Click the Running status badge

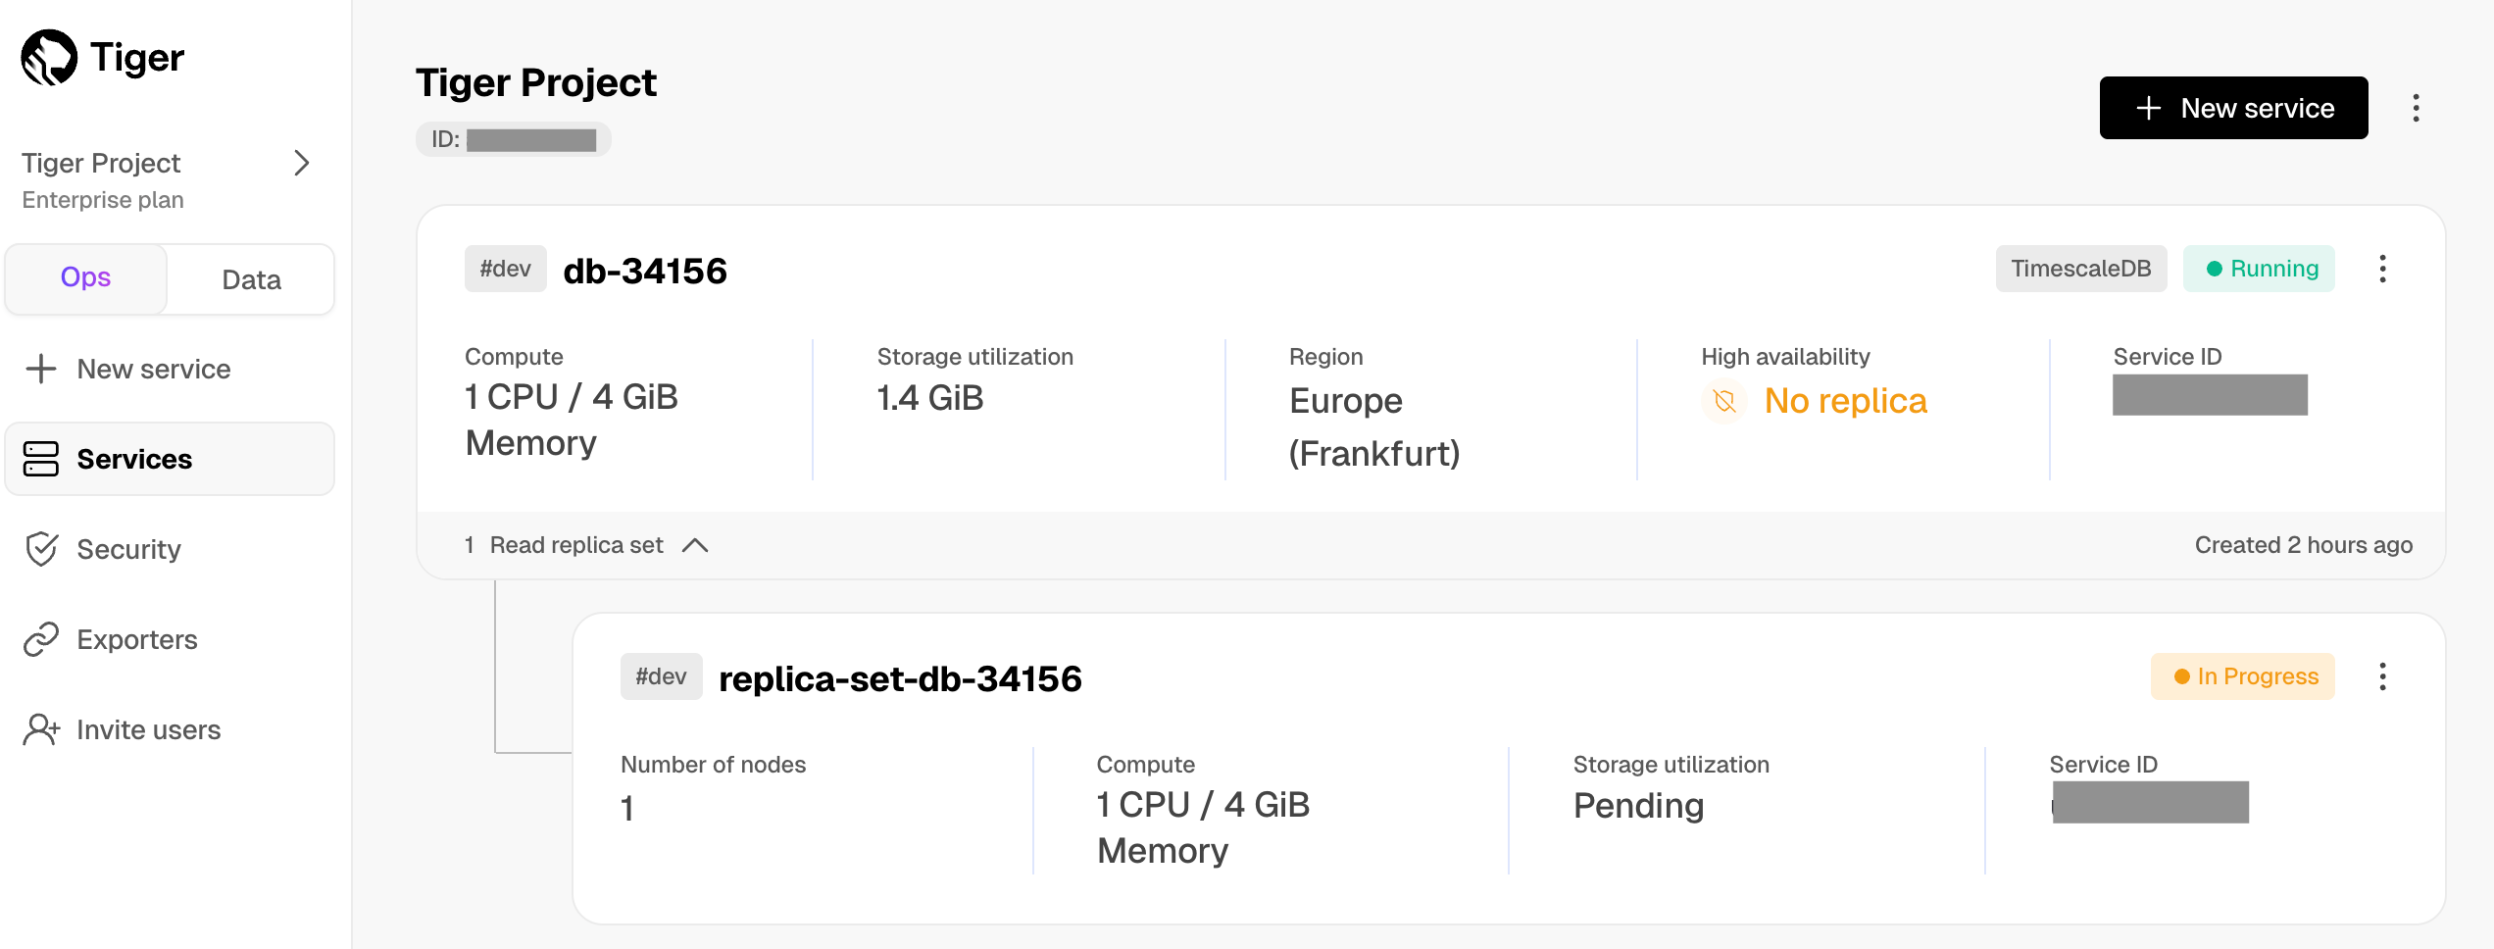pyautogui.click(x=2259, y=269)
